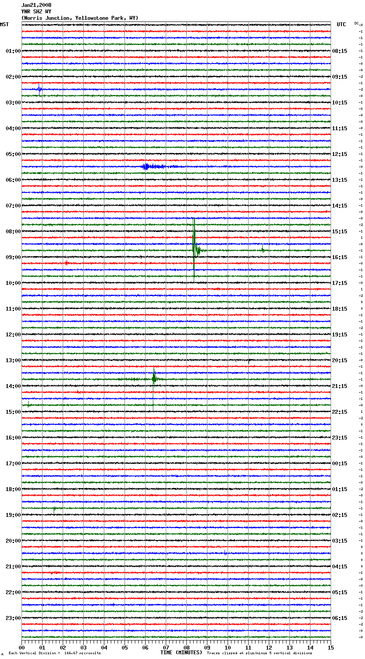Click minute 15 on the bottom axis
365x659 pixels.
point(331,647)
